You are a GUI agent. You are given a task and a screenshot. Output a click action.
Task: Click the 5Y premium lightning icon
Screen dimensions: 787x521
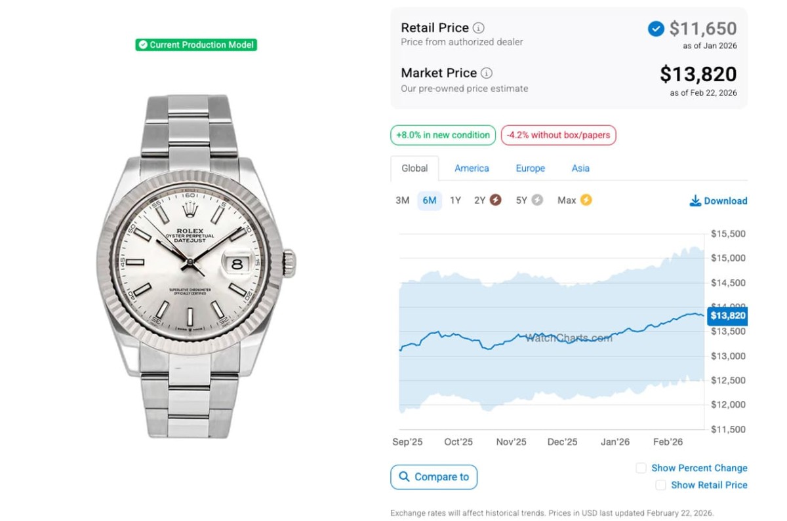point(537,201)
